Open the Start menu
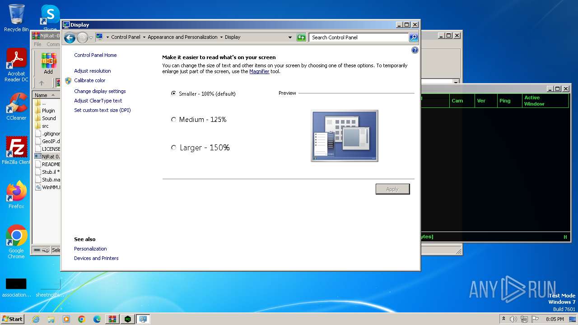 12,319
